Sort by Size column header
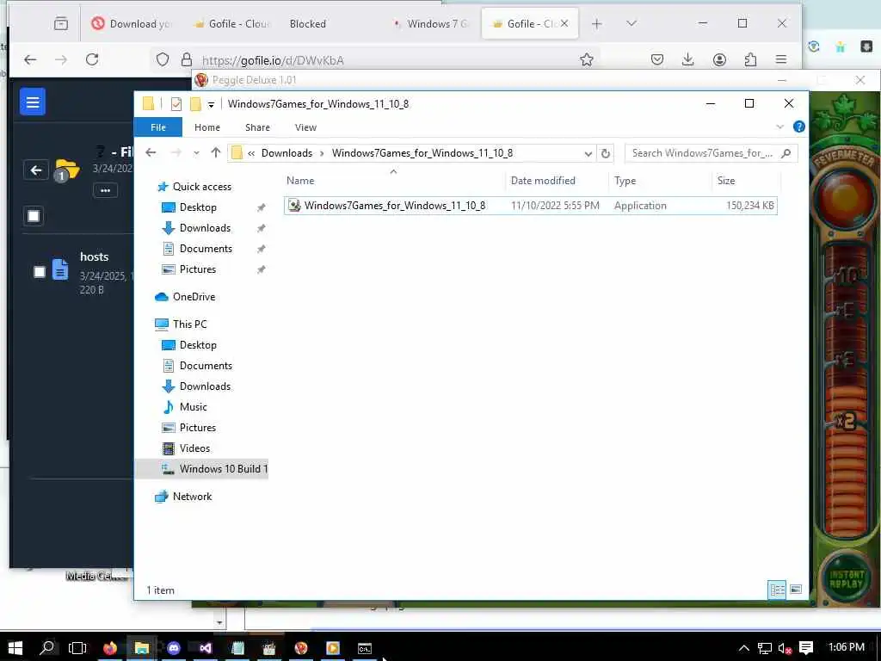Image resolution: width=881 pixels, height=661 pixels. point(746,181)
